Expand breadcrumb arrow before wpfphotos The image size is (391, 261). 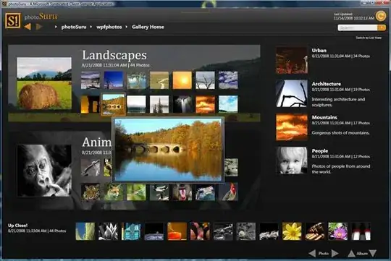(91, 27)
